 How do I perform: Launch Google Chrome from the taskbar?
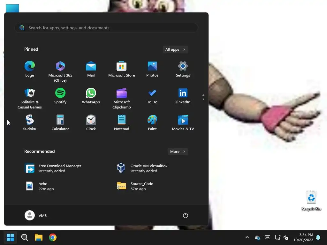53,237
